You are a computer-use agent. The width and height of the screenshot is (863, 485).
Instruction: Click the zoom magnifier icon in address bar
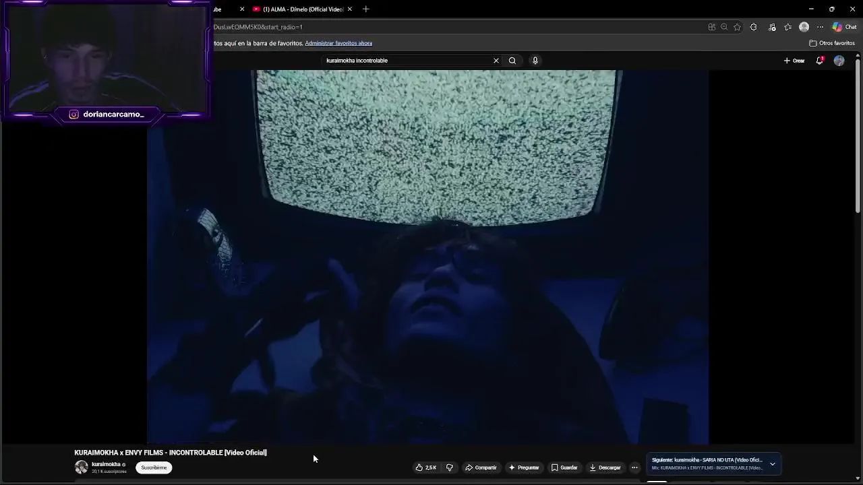point(724,27)
